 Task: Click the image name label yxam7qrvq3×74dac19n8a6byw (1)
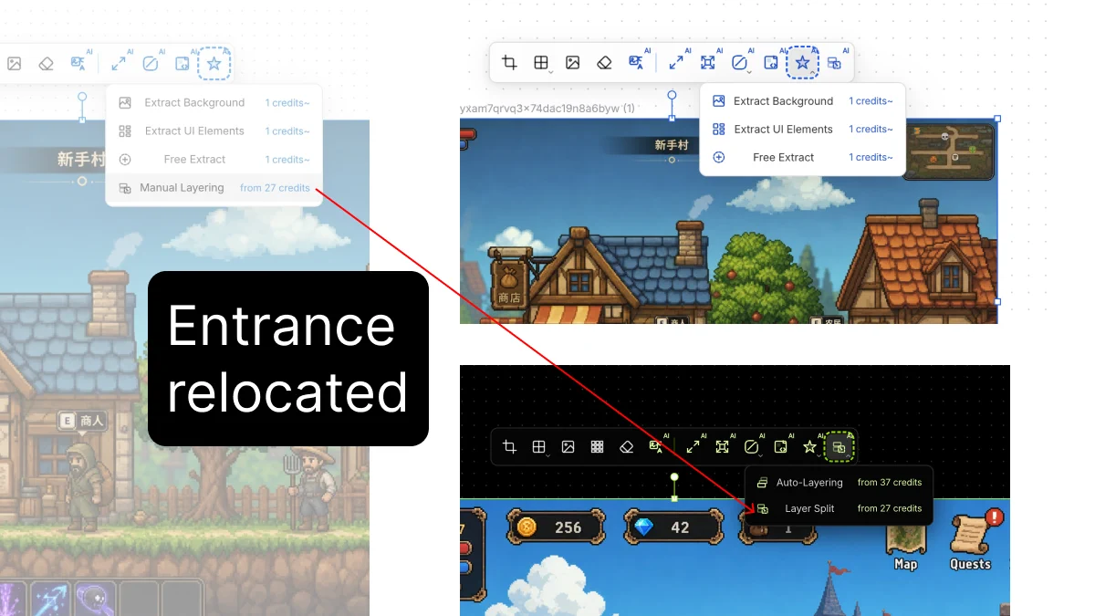pyautogui.click(x=547, y=109)
